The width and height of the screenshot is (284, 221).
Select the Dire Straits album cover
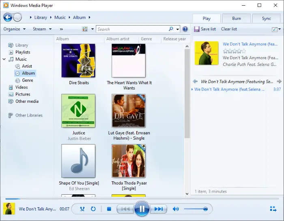78,61
